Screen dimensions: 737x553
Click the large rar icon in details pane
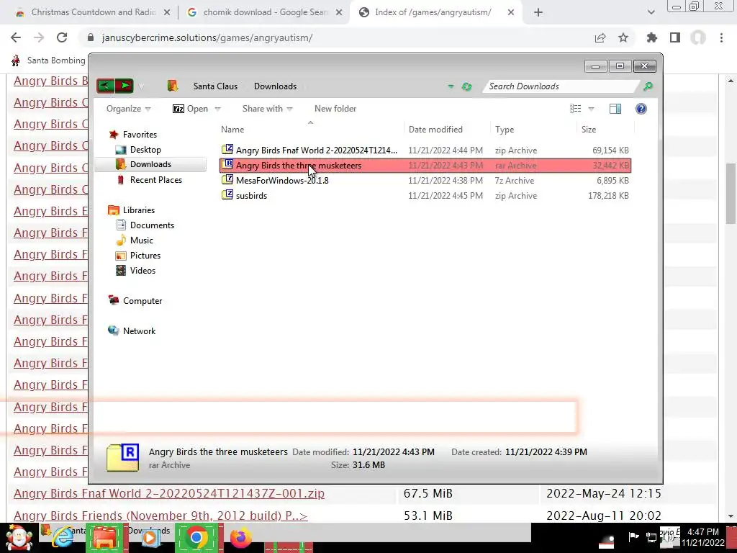122,457
